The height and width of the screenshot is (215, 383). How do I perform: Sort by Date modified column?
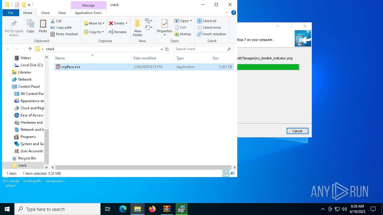(x=153, y=58)
